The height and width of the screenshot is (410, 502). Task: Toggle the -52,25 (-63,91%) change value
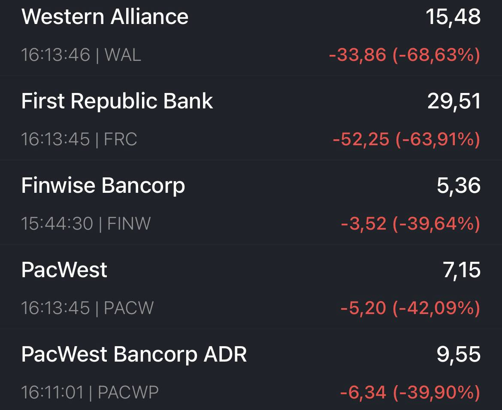(407, 139)
